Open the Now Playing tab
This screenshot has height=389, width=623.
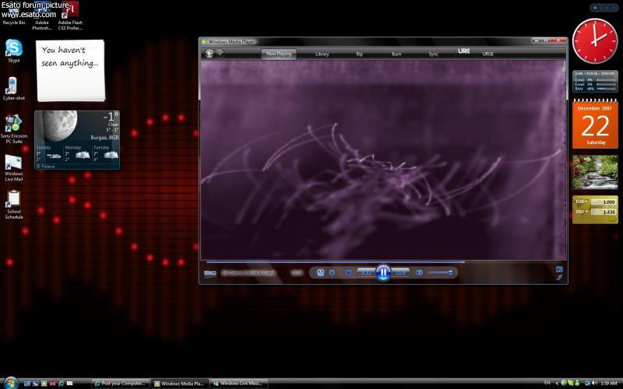(x=279, y=54)
